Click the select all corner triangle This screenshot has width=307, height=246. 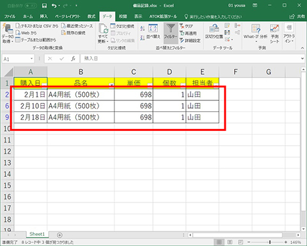[9, 72]
